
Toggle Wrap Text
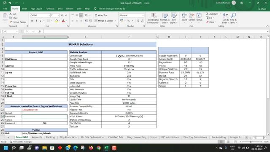101,15
